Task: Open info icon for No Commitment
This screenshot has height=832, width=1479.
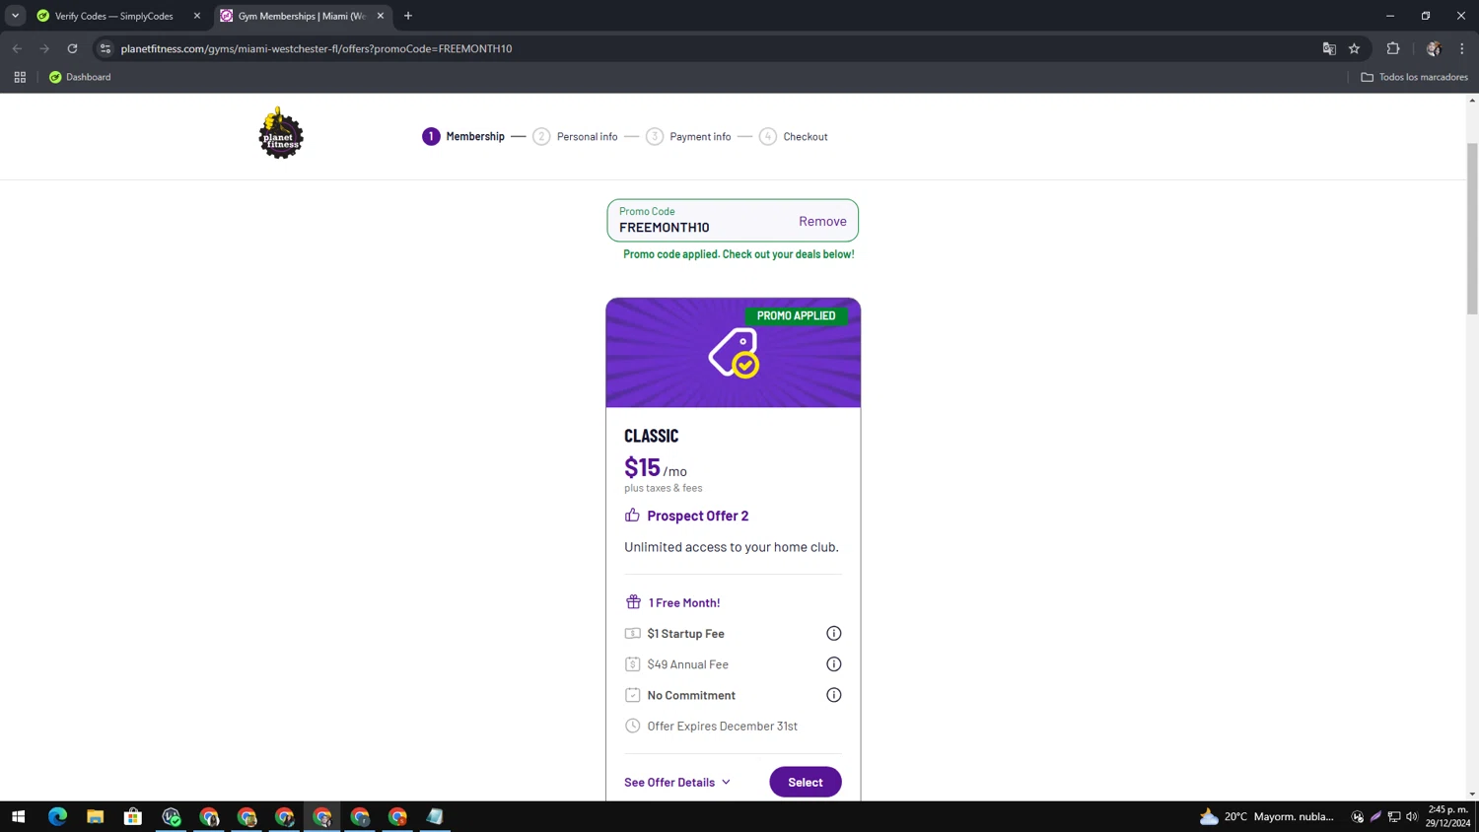Action: (833, 695)
